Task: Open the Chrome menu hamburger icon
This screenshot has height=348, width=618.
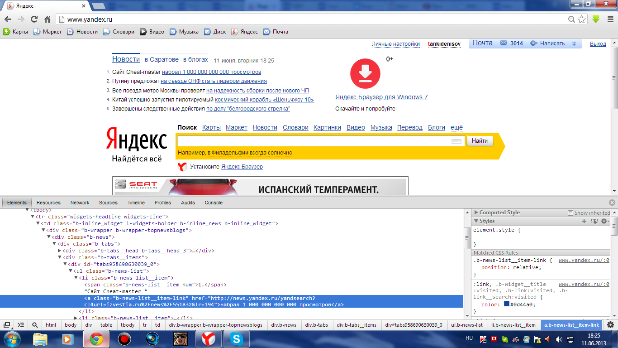Action: (x=609, y=19)
